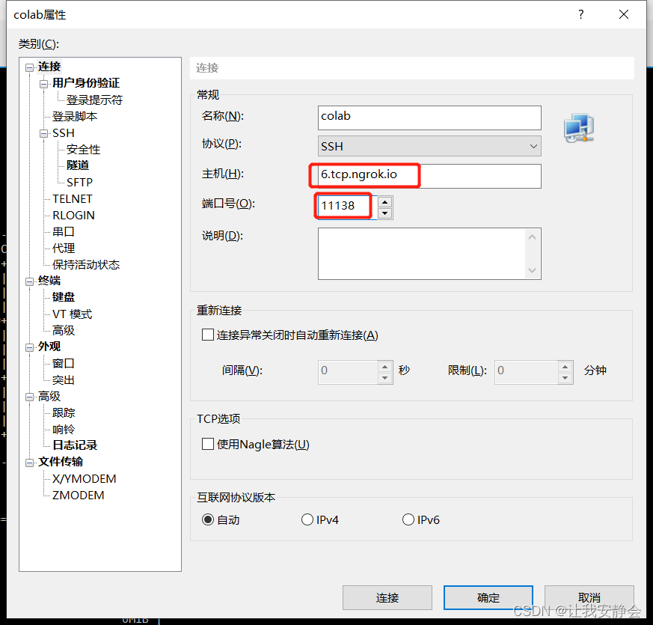The width and height of the screenshot is (653, 625).
Task: Select RLOGIN in category tree
Action: (x=74, y=215)
